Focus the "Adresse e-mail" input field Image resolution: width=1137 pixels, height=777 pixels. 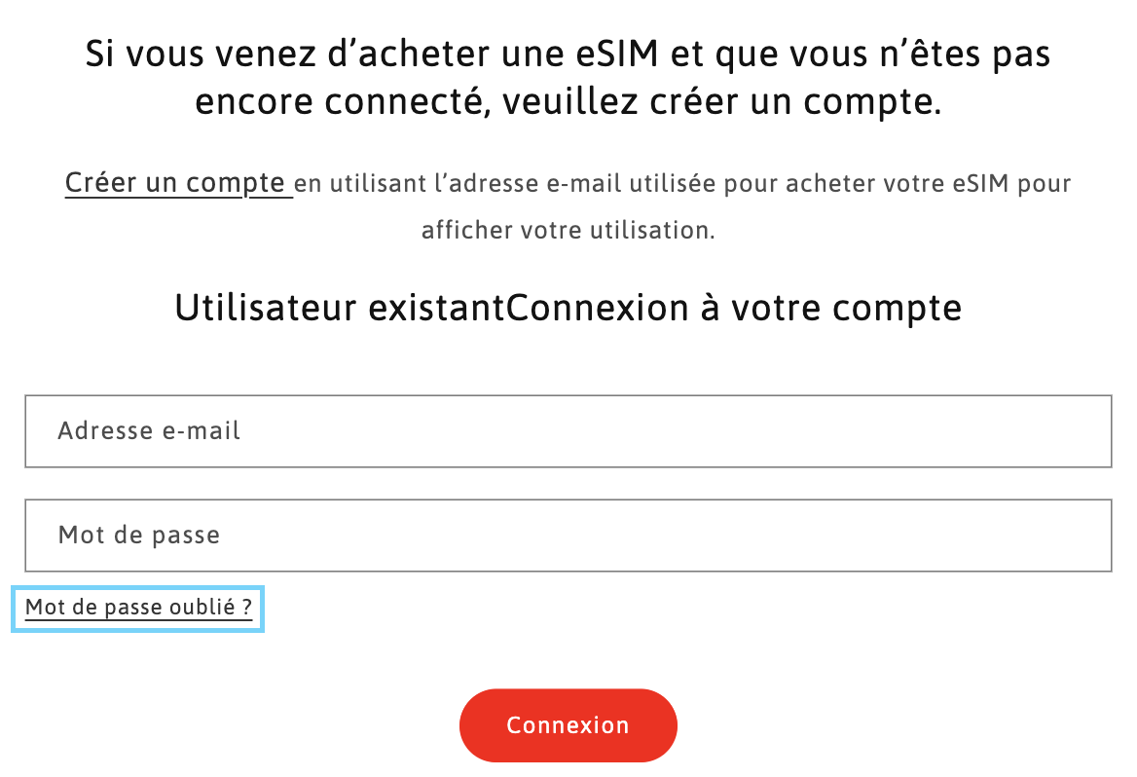(x=568, y=431)
